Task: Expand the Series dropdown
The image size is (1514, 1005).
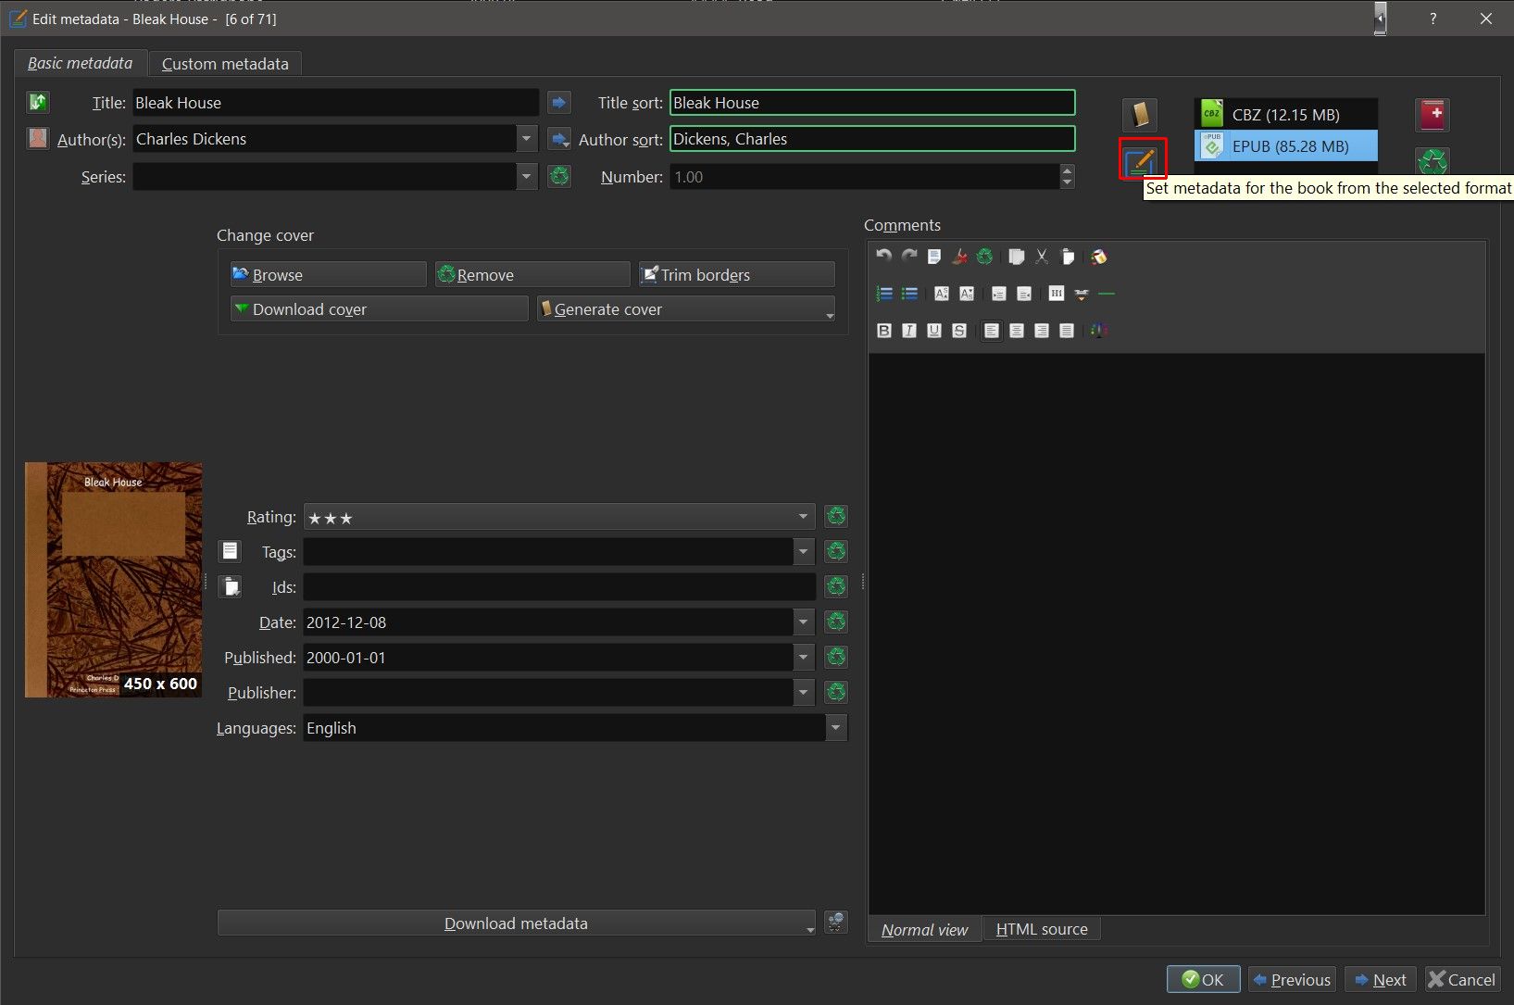Action: click(526, 176)
